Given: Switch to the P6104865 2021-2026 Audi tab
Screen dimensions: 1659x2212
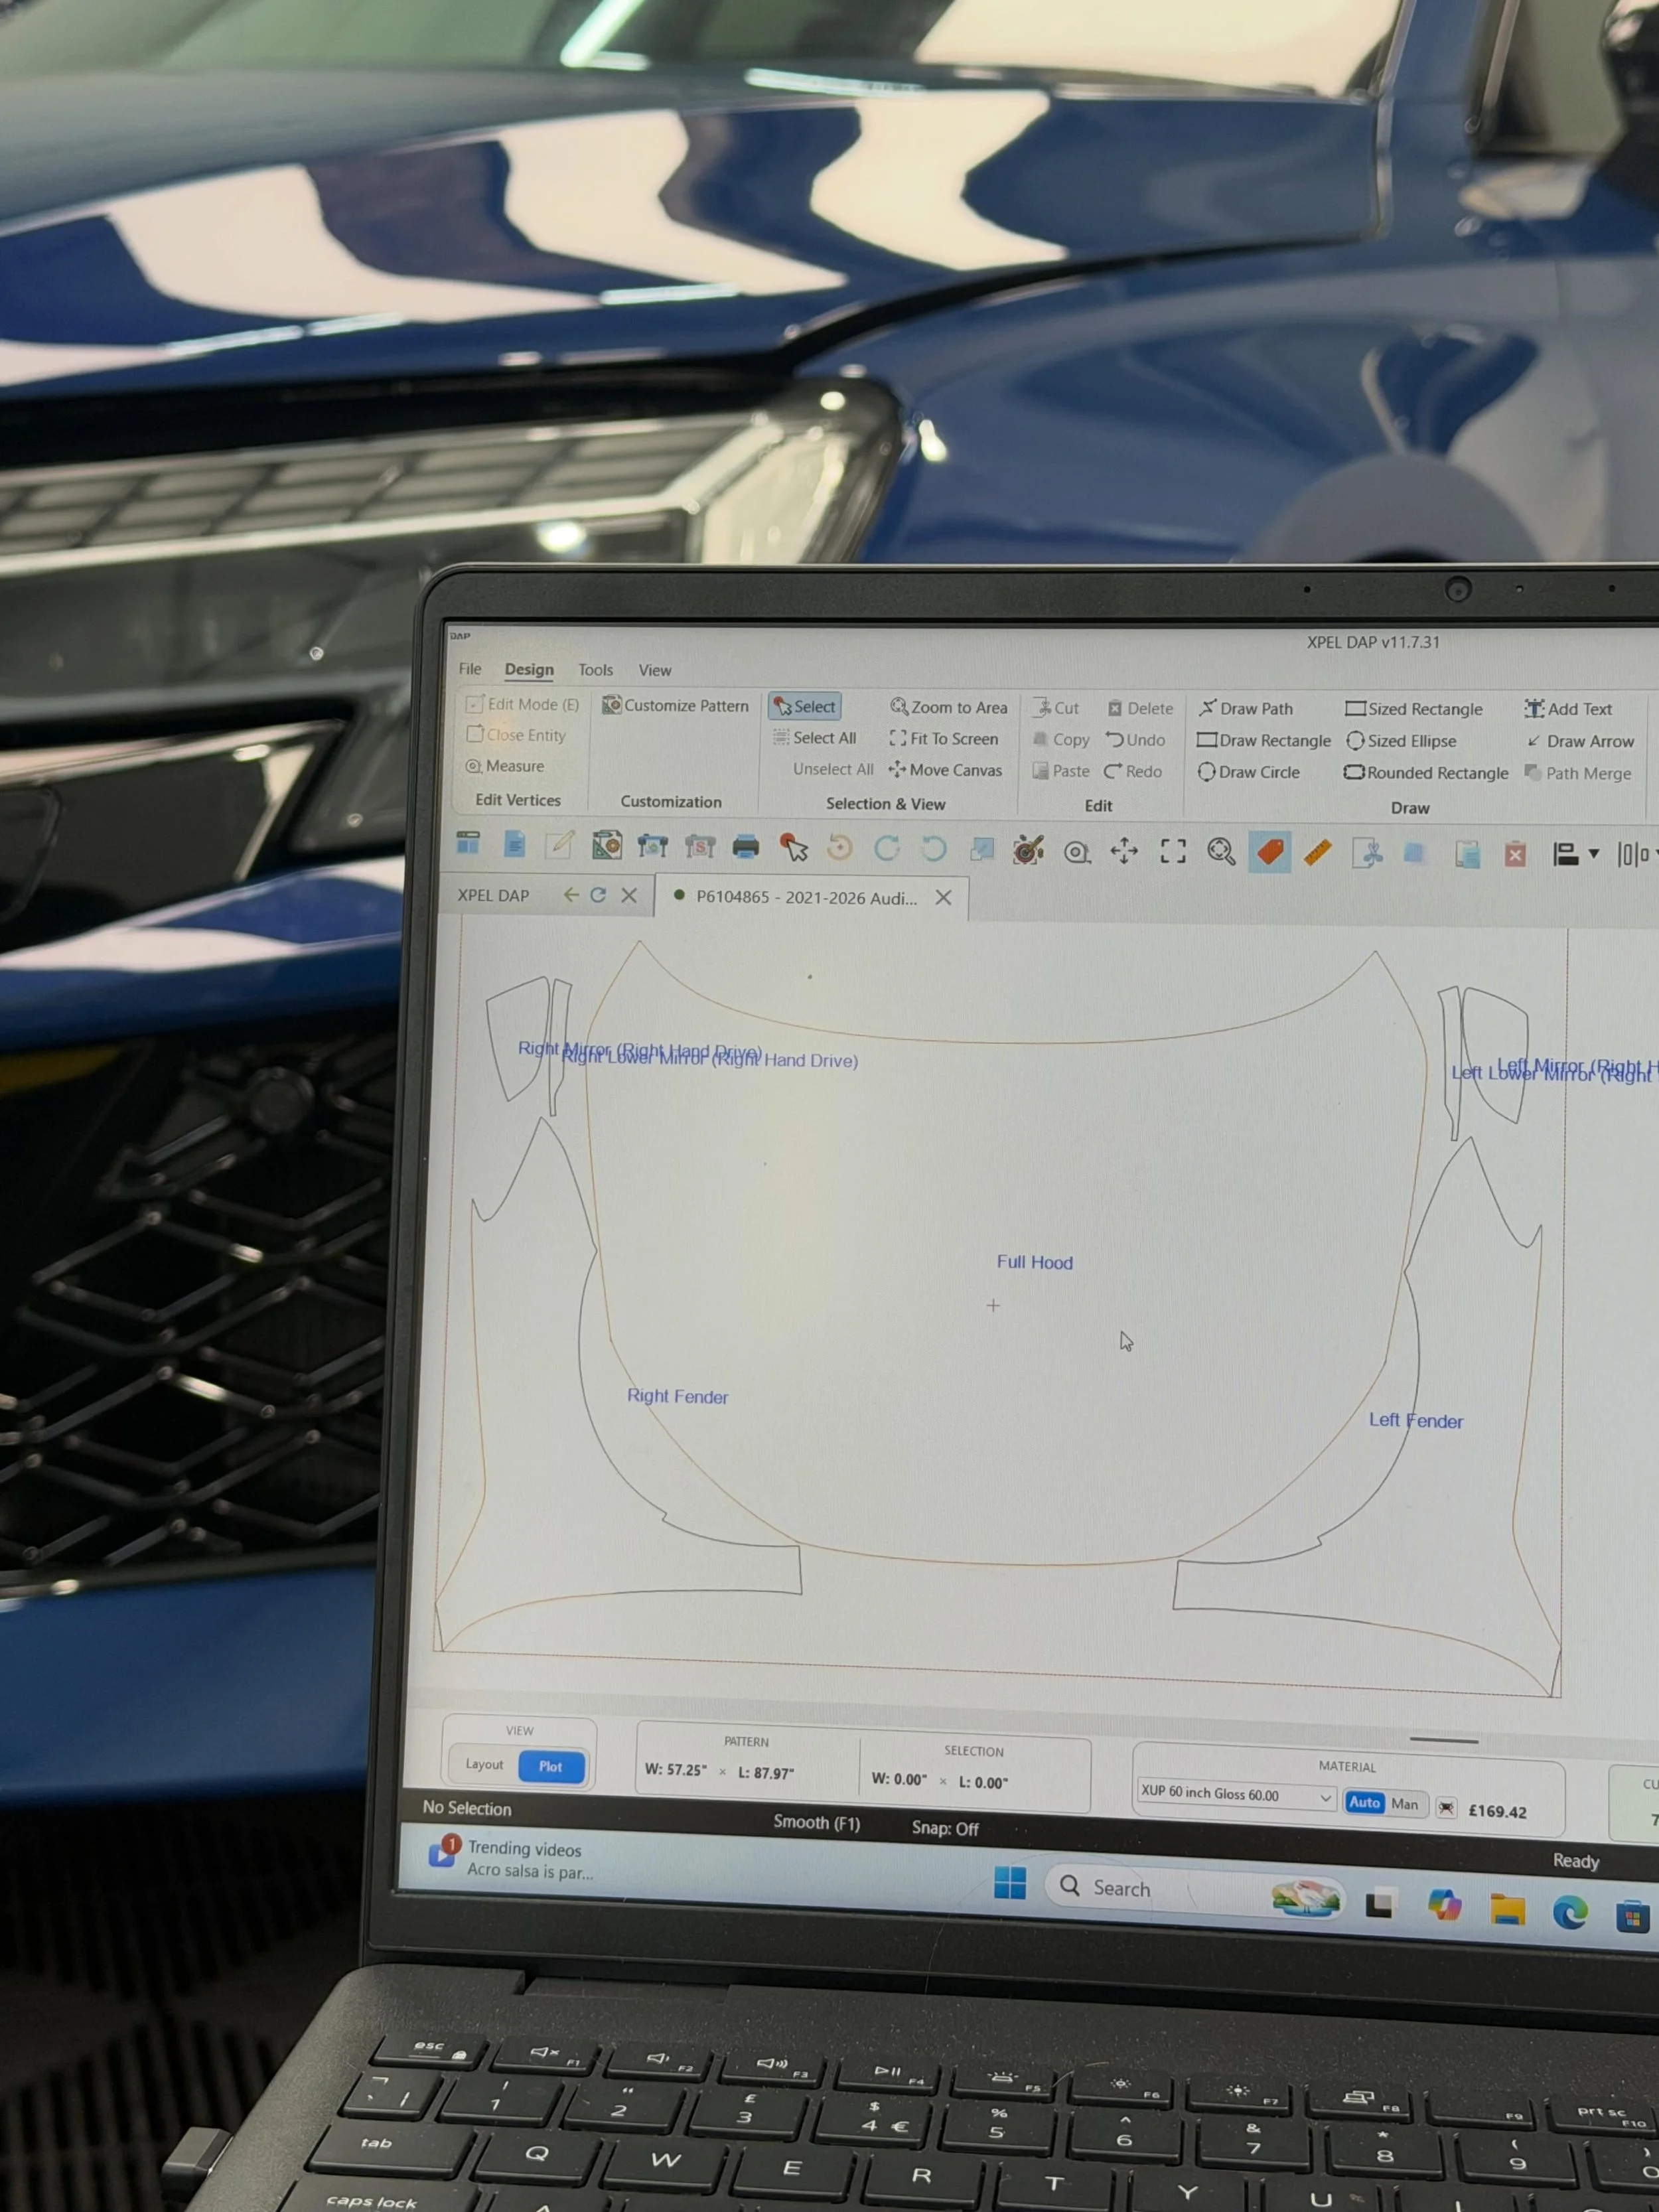Looking at the screenshot, I should pyautogui.click(x=806, y=897).
